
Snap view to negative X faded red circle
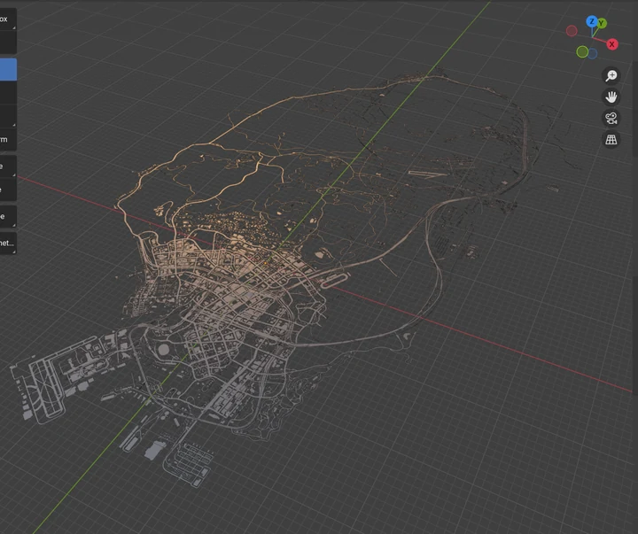click(x=572, y=31)
